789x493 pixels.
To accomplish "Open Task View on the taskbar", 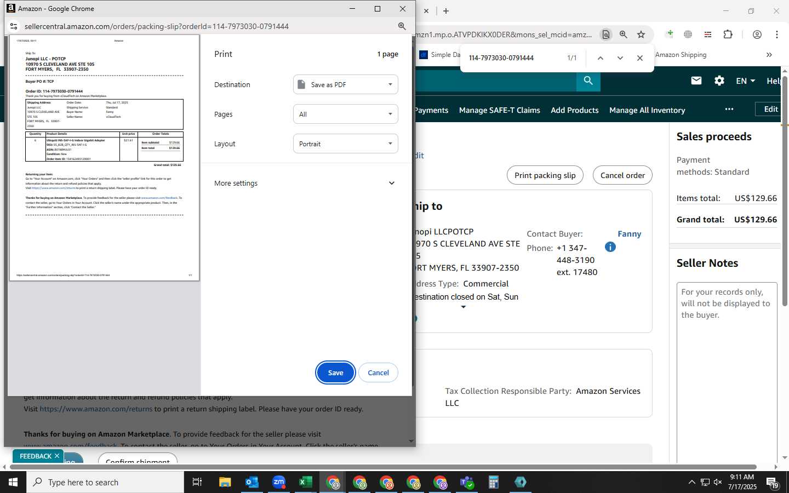I will tap(197, 482).
